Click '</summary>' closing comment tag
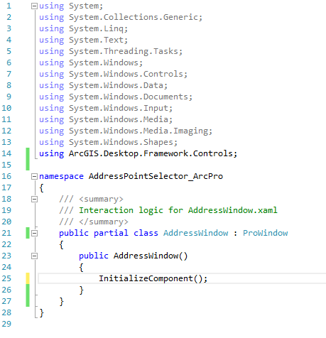The image size is (326, 338). tap(104, 222)
